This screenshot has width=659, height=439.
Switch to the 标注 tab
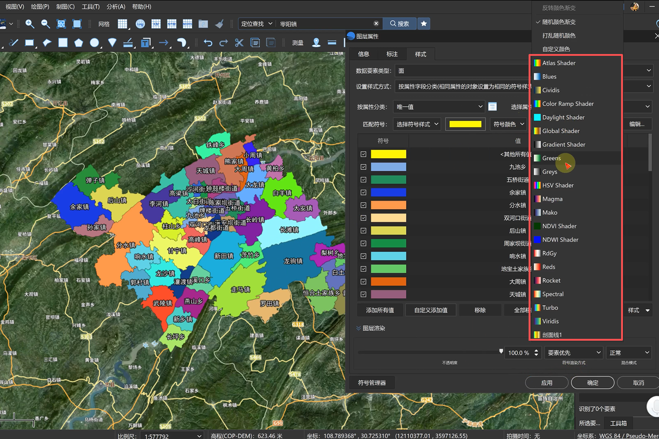point(392,54)
